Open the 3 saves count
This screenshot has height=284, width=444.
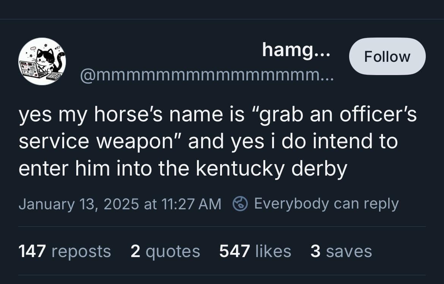[341, 251]
